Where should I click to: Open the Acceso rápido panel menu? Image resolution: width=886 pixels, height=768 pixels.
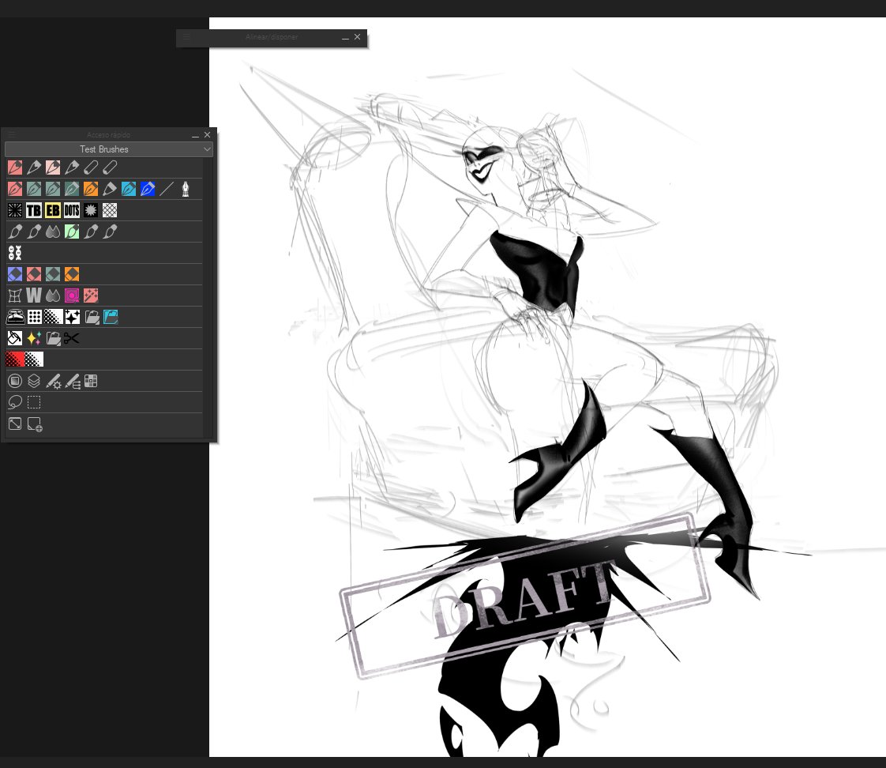11,134
